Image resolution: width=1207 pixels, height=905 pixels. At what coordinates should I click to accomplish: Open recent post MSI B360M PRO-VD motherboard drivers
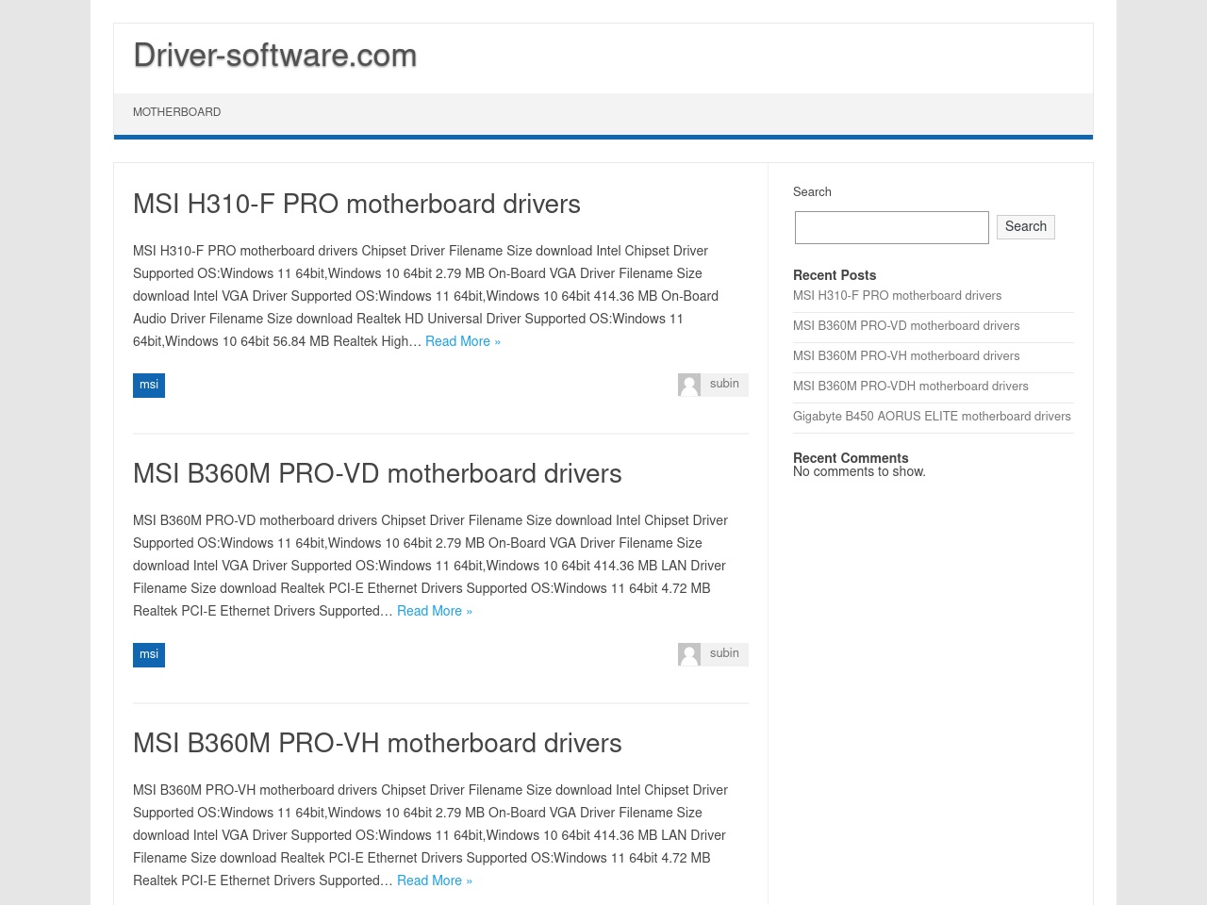pos(906,326)
